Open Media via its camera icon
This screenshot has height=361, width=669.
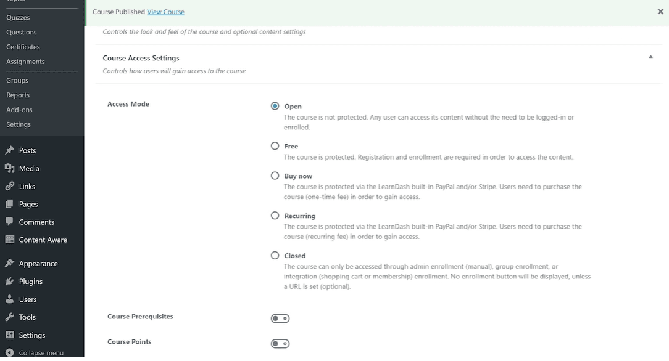pyautogui.click(x=9, y=168)
